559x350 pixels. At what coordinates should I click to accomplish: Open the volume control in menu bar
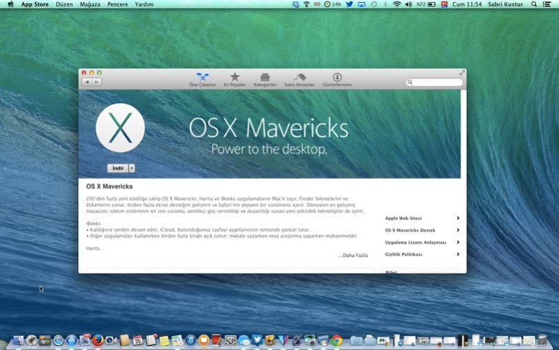tap(409, 4)
